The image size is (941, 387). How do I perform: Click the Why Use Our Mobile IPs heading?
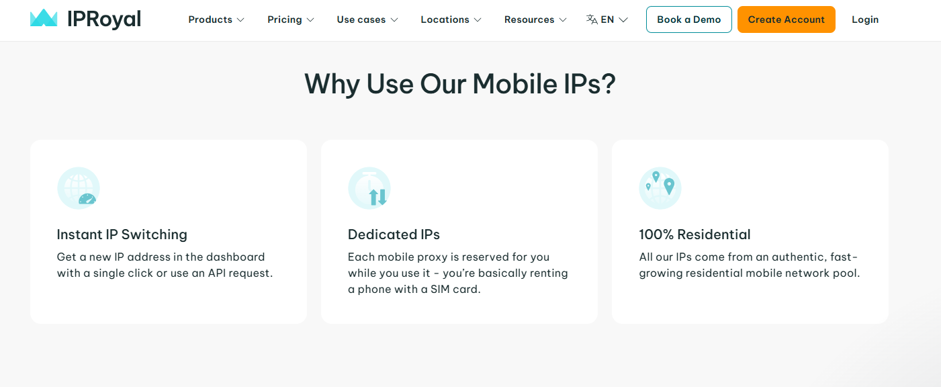tap(460, 84)
